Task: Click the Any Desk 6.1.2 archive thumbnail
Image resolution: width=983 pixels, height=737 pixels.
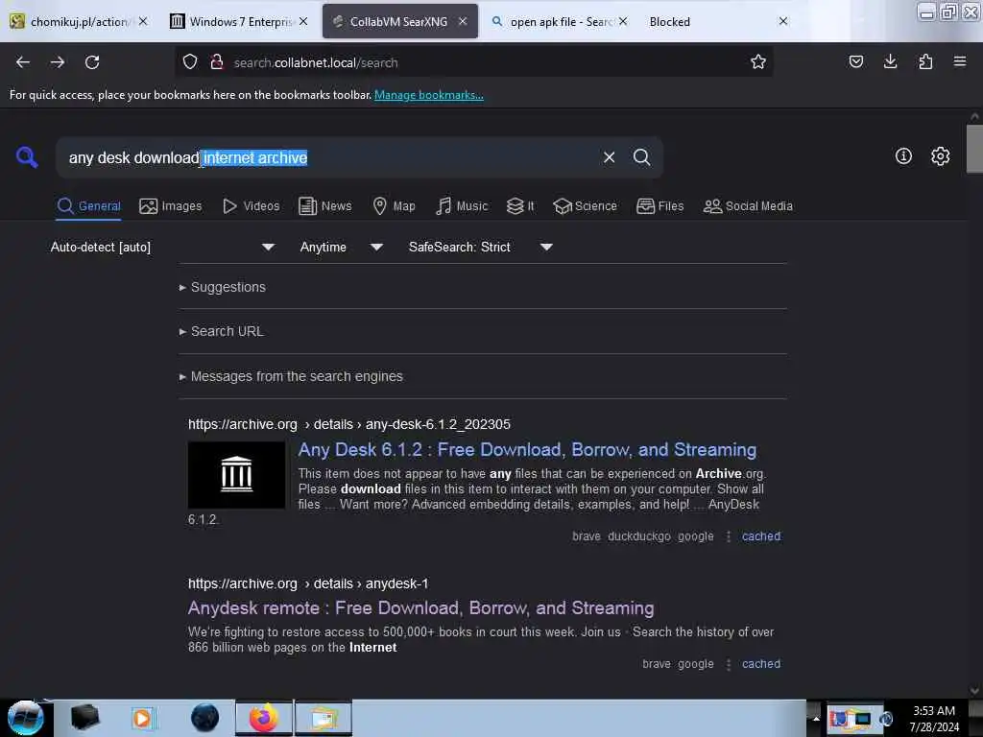Action: coord(236,474)
